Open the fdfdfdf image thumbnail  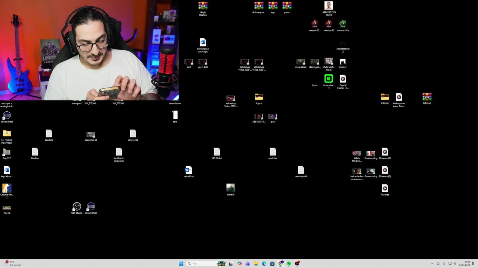pyautogui.click(x=231, y=188)
